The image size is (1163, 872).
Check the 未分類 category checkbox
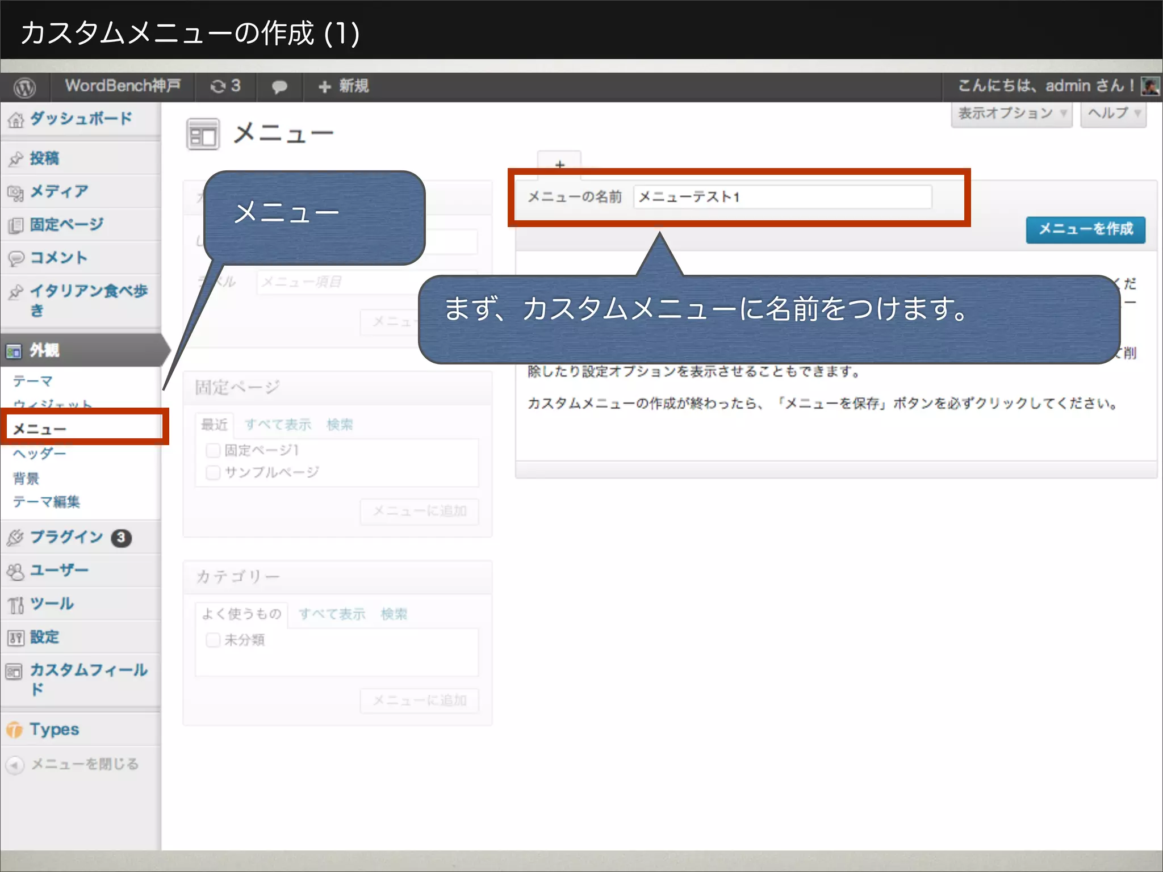(x=213, y=640)
